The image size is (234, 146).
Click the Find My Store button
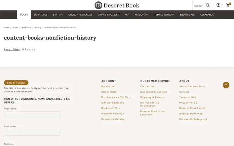16,83
